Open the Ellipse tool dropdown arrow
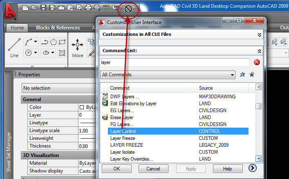The height and width of the screenshot is (179, 289). pyautogui.click(x=53, y=53)
